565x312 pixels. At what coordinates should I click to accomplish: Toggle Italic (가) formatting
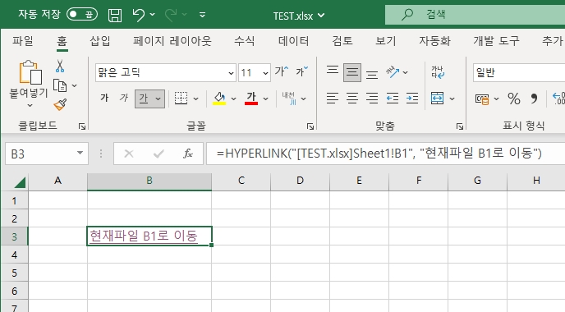124,98
